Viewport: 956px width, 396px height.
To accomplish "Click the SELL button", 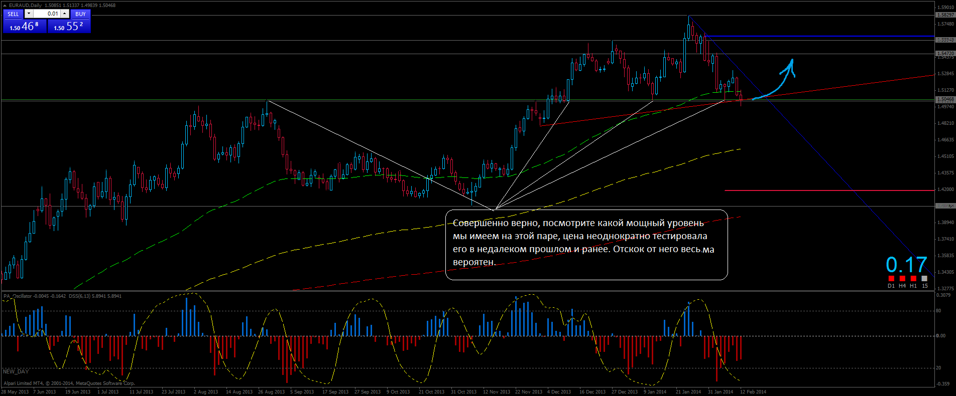I will pos(13,14).
